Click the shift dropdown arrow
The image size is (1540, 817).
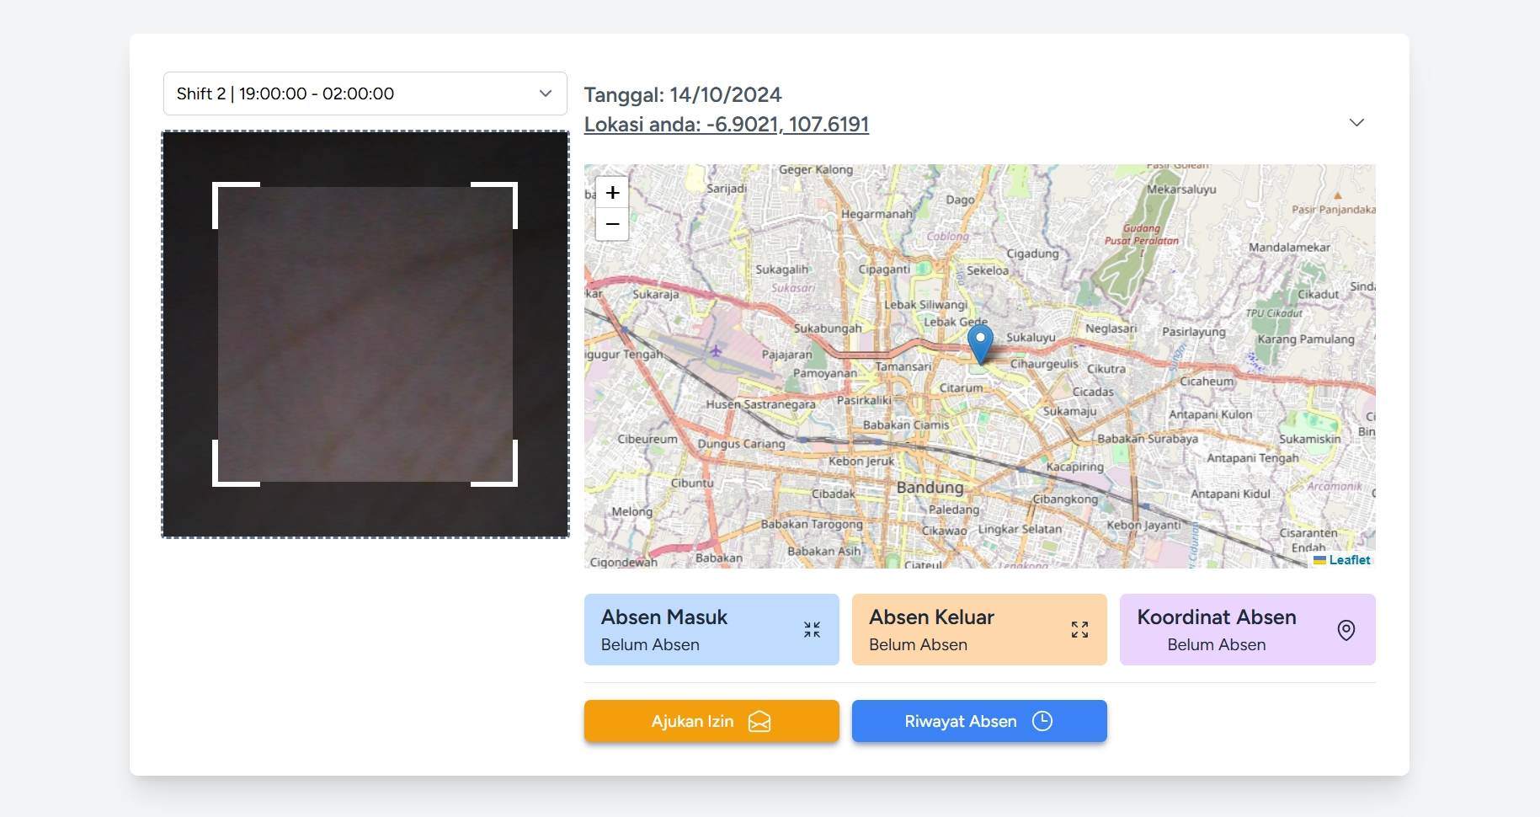[546, 93]
